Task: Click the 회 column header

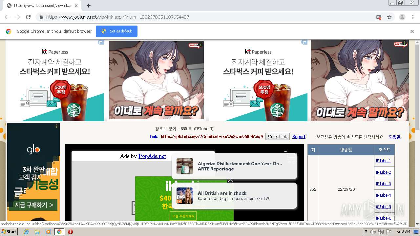Action: tap(313, 150)
